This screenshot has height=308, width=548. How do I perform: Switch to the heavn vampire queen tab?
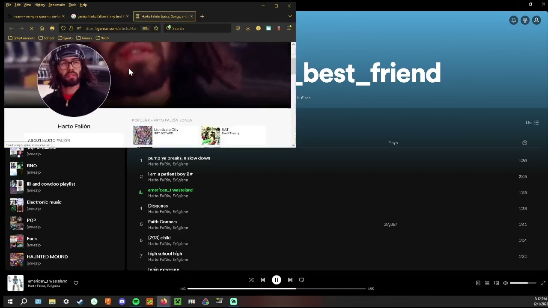pyautogui.click(x=36, y=16)
